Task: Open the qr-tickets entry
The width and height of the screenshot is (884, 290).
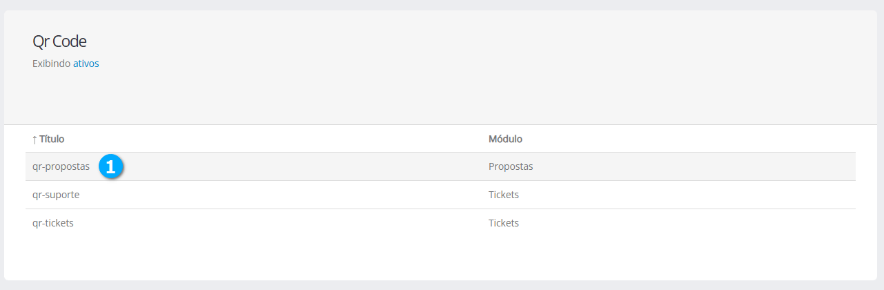Action: tap(53, 223)
